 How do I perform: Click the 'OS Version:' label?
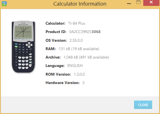pyautogui.click(x=56, y=40)
